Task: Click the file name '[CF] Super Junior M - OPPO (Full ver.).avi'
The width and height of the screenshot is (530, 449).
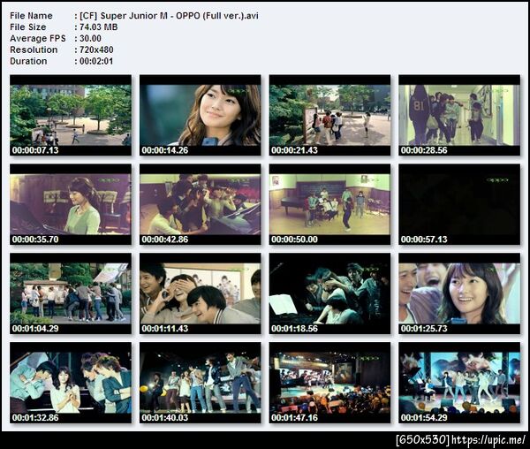Action: click(169, 16)
